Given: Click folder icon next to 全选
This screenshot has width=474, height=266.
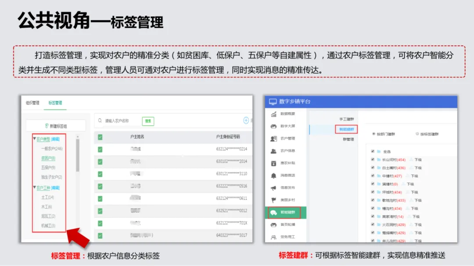Looking at the screenshot, I should (379, 152).
